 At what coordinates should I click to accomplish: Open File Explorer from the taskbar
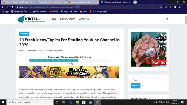77,102
